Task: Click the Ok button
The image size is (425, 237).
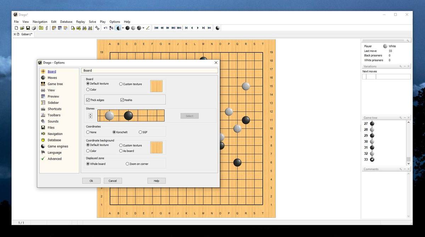Action: pyautogui.click(x=91, y=180)
